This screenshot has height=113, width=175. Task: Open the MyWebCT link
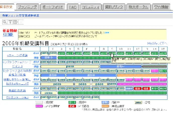(157, 43)
